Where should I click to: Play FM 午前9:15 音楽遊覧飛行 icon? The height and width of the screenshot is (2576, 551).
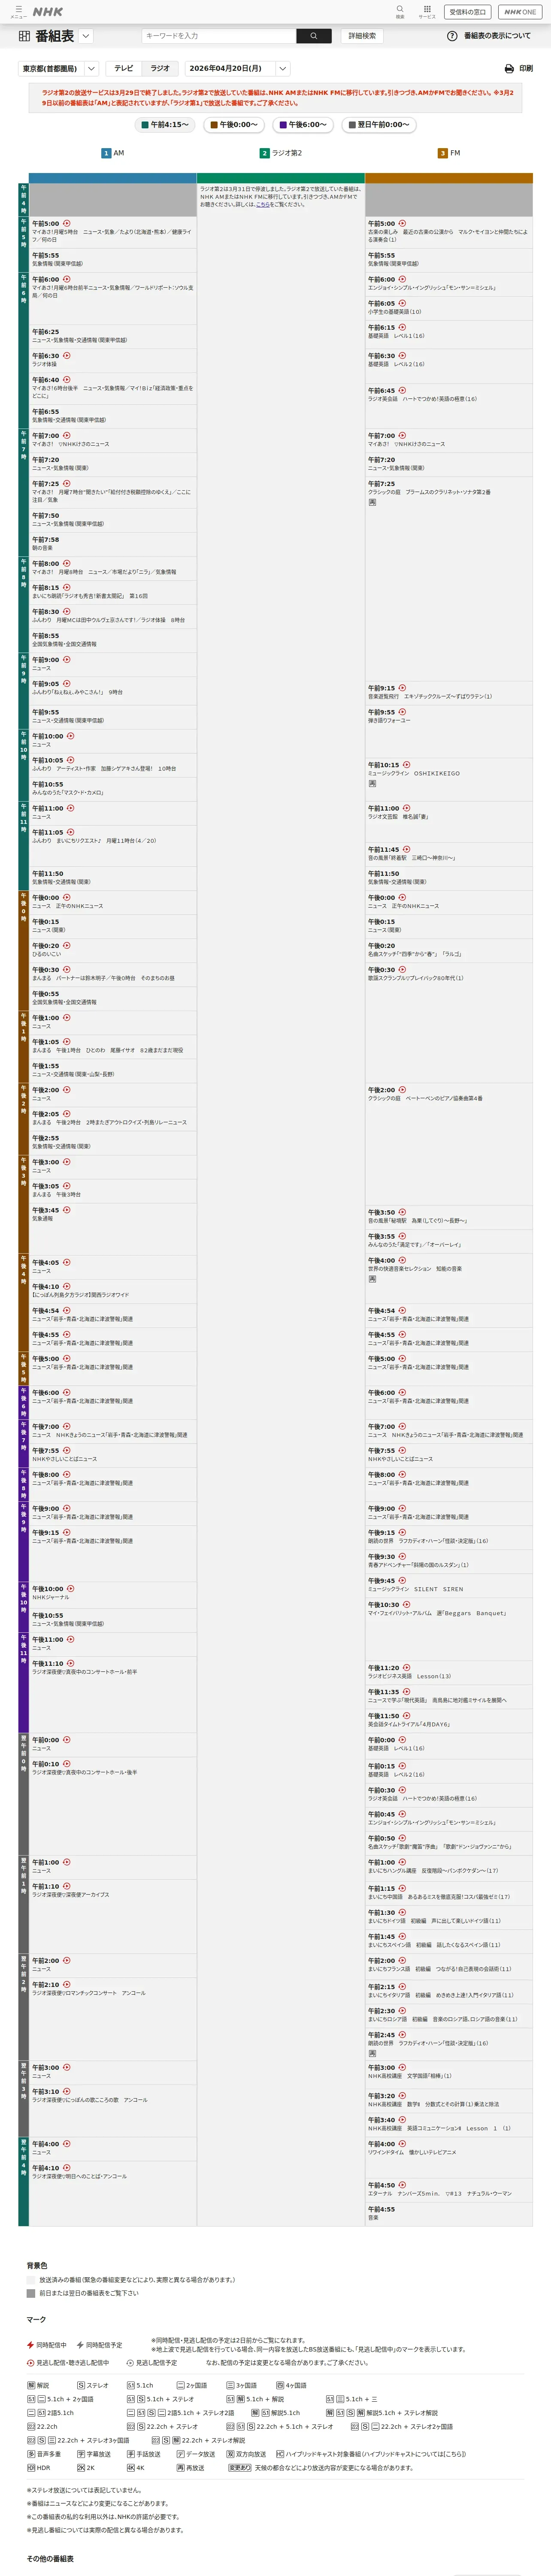pyautogui.click(x=403, y=688)
